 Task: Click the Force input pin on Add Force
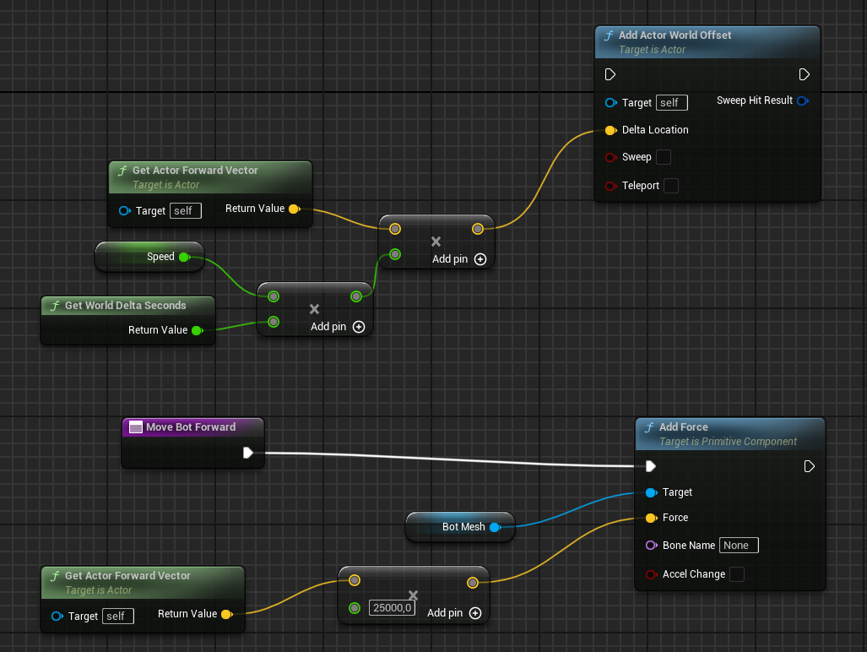[651, 518]
